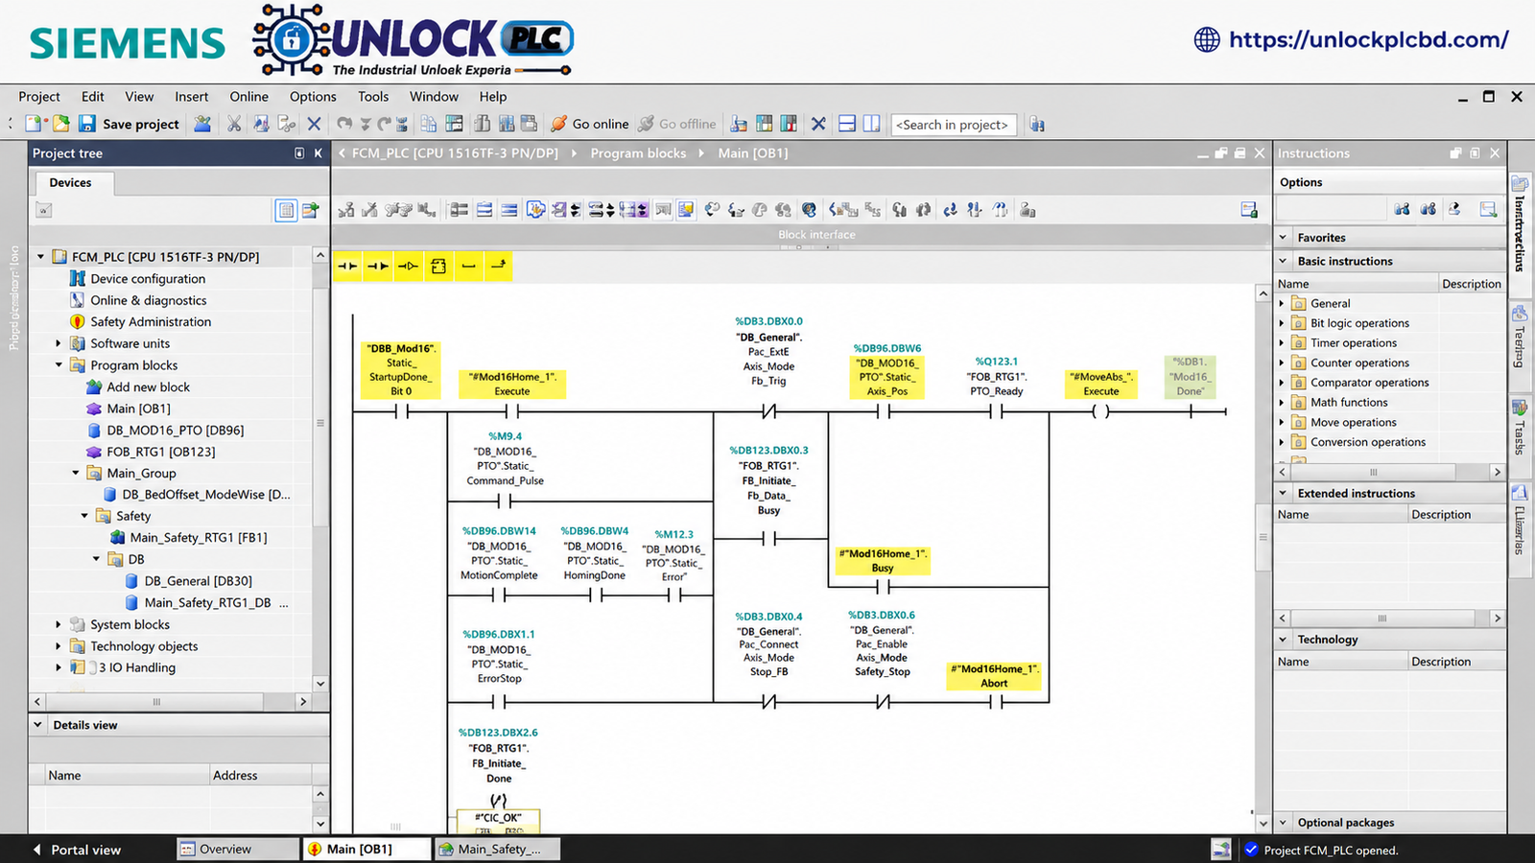The height and width of the screenshot is (863, 1535).
Task: Select FOB_RTG1 [OB123] in Project tree
Action: point(161,452)
